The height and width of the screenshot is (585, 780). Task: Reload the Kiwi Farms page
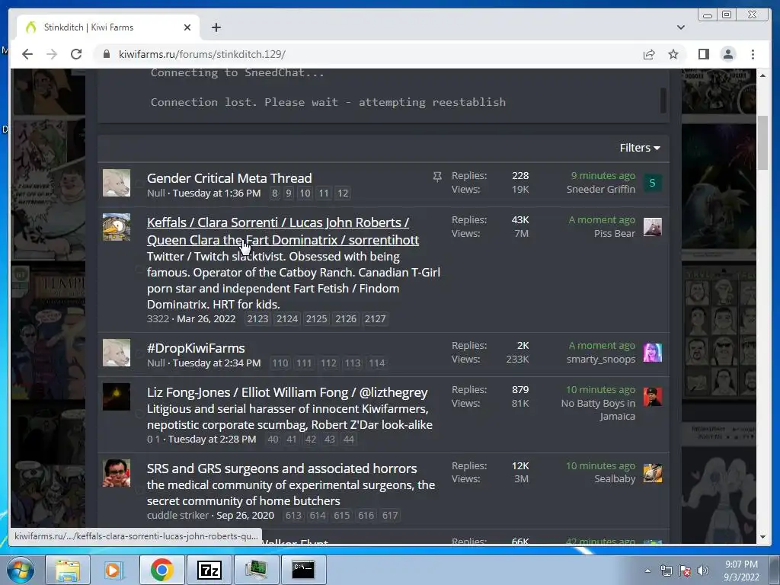tap(76, 54)
